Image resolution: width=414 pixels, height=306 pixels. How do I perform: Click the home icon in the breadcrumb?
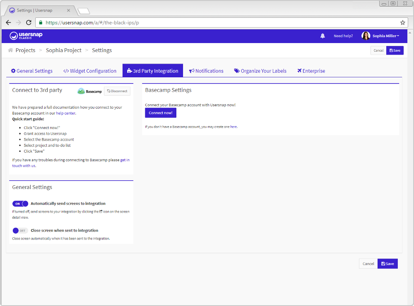[10, 50]
